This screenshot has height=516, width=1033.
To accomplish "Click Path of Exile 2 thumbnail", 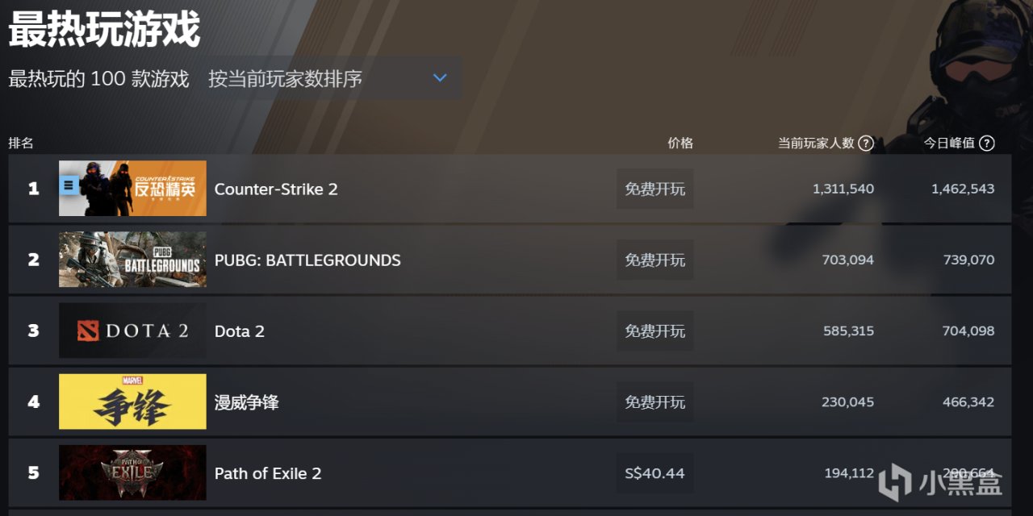I will [132, 472].
